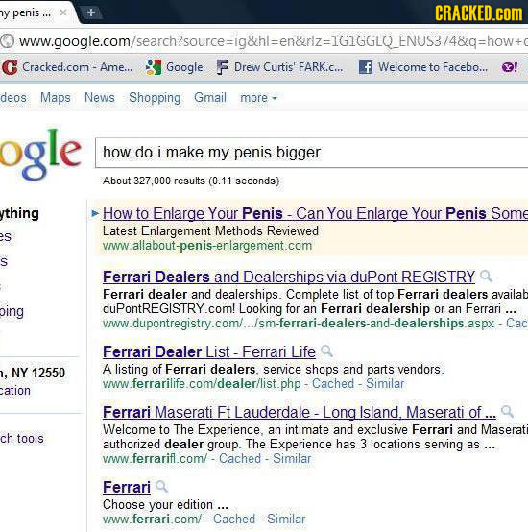Click Cached link for ferrarilife.com result
This screenshot has width=528, height=532.
click(333, 384)
